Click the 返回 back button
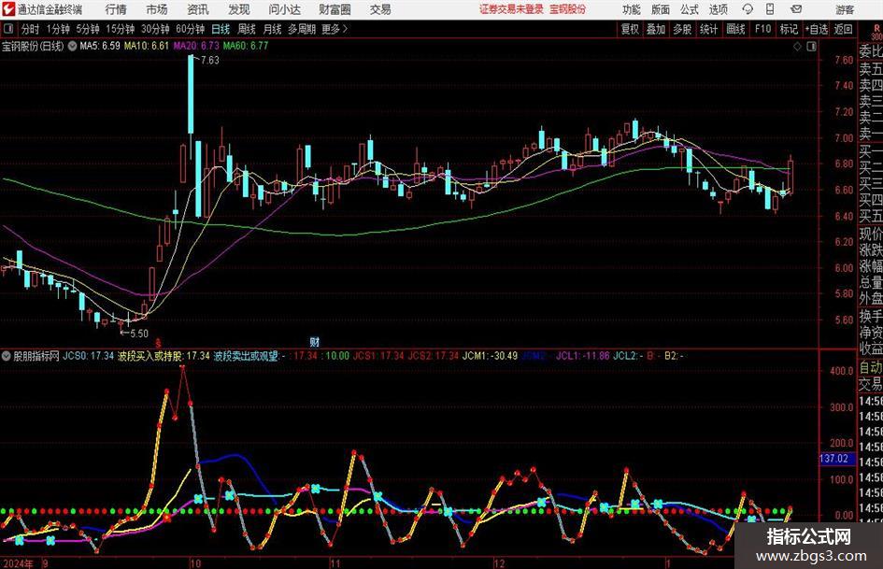Image resolution: width=883 pixels, height=569 pixels. 843,29
